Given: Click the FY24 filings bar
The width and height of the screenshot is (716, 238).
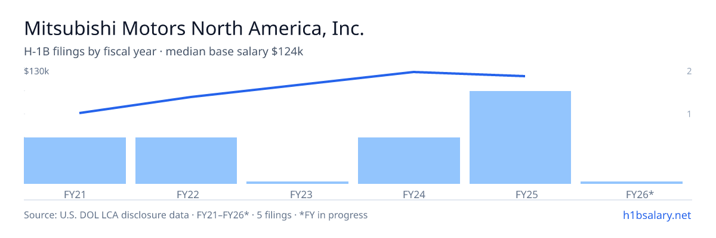Looking at the screenshot, I should click(x=409, y=161).
